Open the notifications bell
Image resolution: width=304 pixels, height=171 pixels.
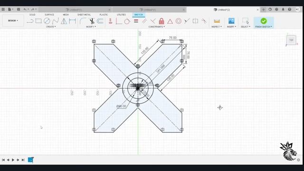[x=283, y=9]
